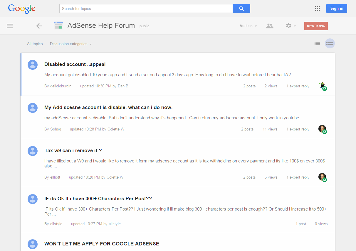
Task: Click the Google logo
Action: click(21, 9)
